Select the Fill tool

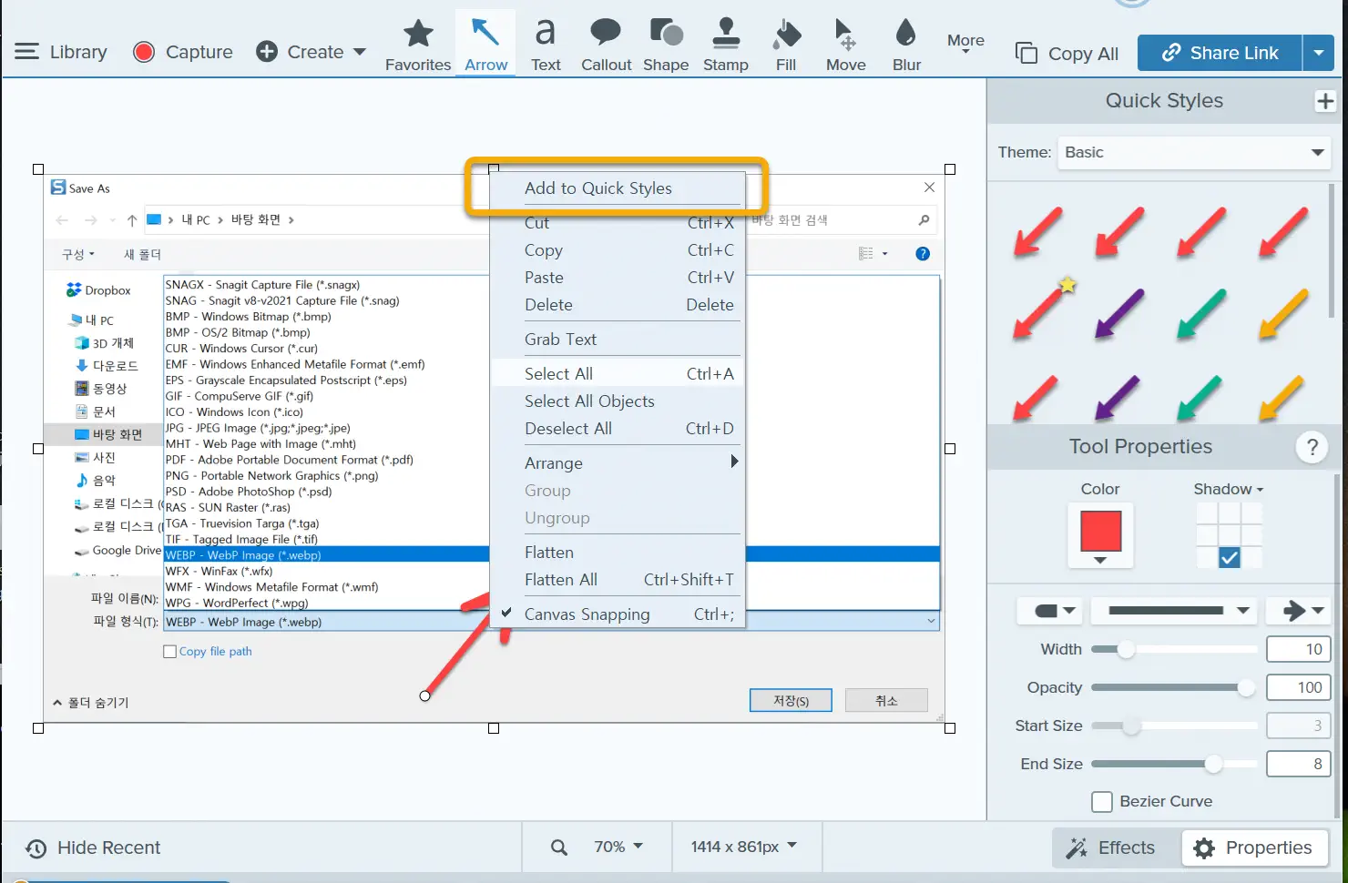[786, 46]
